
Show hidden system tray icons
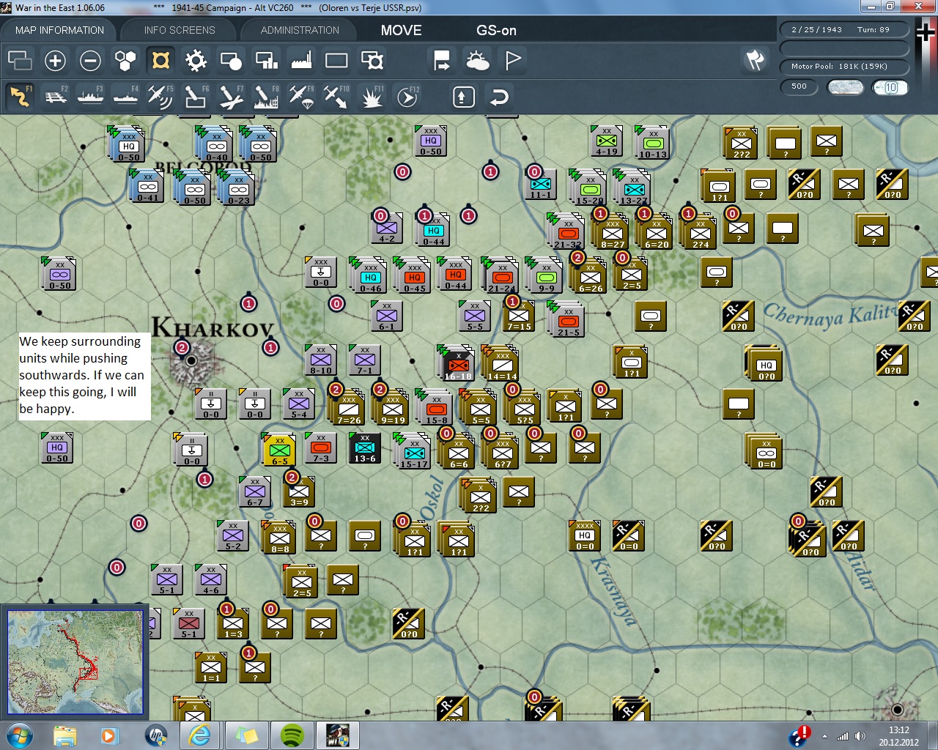click(824, 736)
